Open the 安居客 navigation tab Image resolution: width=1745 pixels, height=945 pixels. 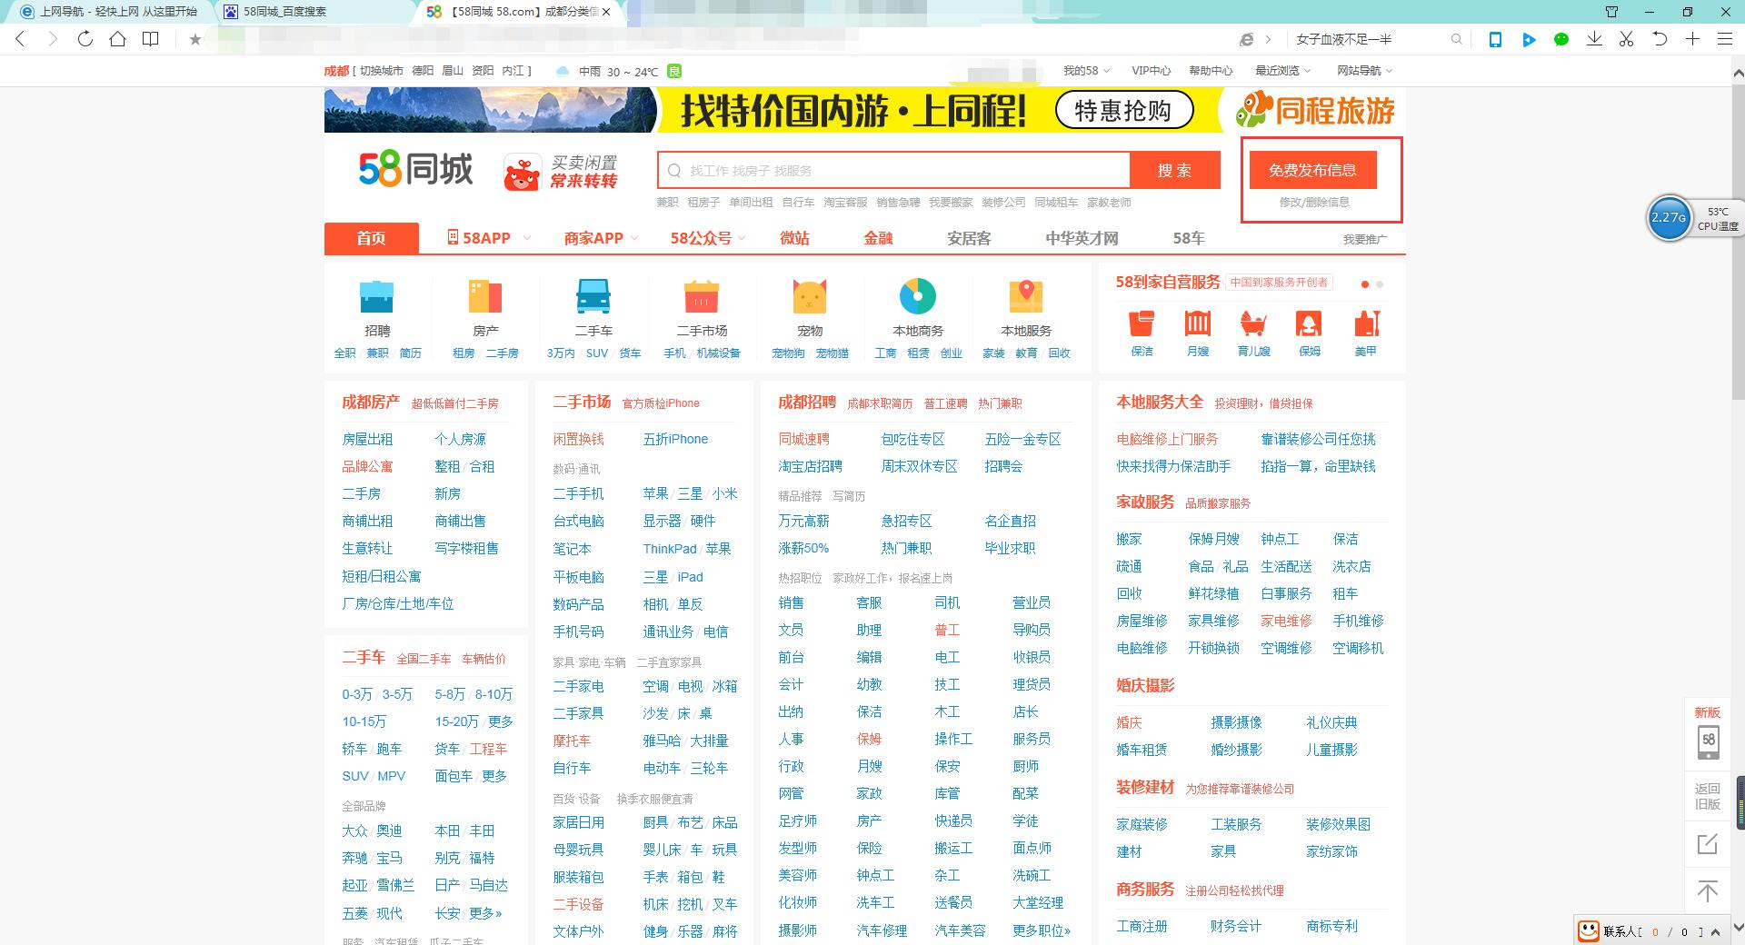tap(969, 238)
